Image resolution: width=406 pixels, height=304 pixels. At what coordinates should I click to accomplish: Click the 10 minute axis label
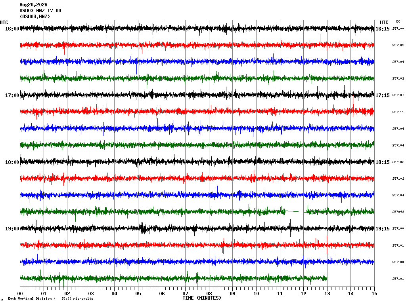tap(257, 294)
